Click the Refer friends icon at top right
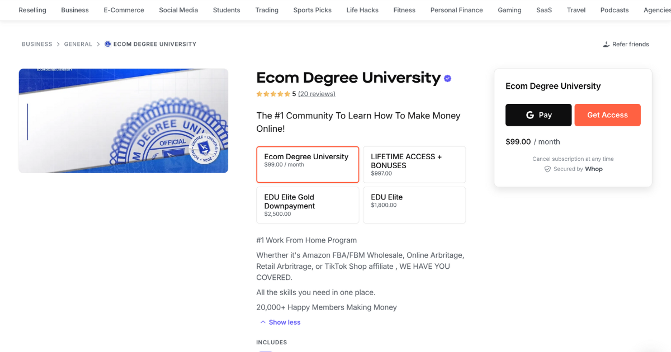The image size is (671, 352). 606,44
